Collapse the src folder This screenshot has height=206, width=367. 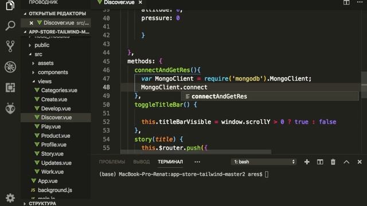[38, 54]
